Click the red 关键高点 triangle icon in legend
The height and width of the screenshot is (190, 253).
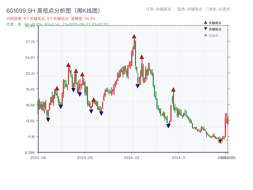tap(205, 22)
